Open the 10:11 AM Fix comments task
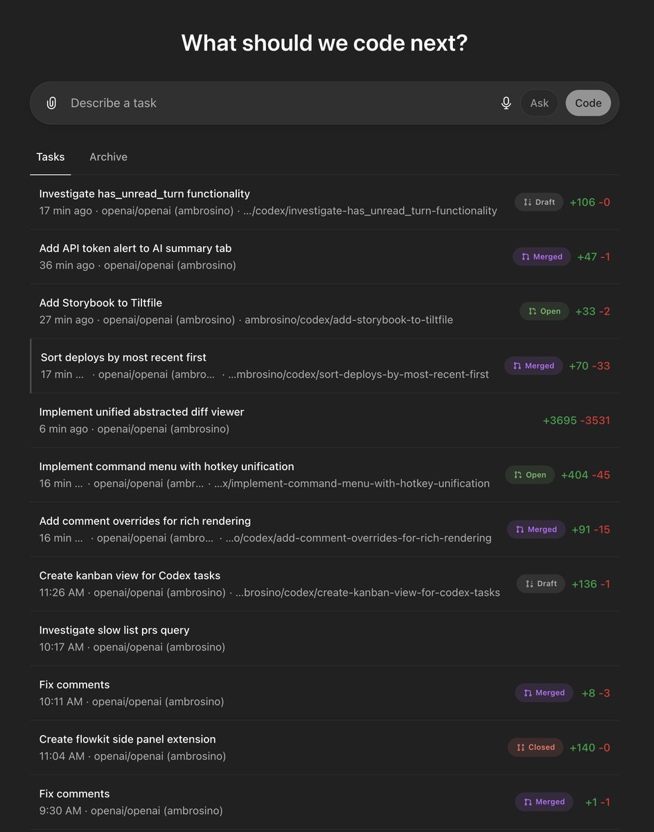 click(x=325, y=693)
